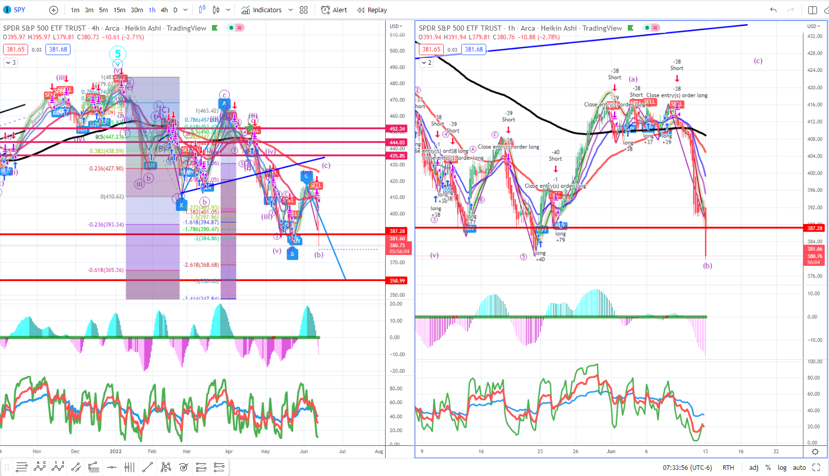Switch to the 1m timeframe
Image resolution: width=829 pixels, height=476 pixels.
coord(75,10)
